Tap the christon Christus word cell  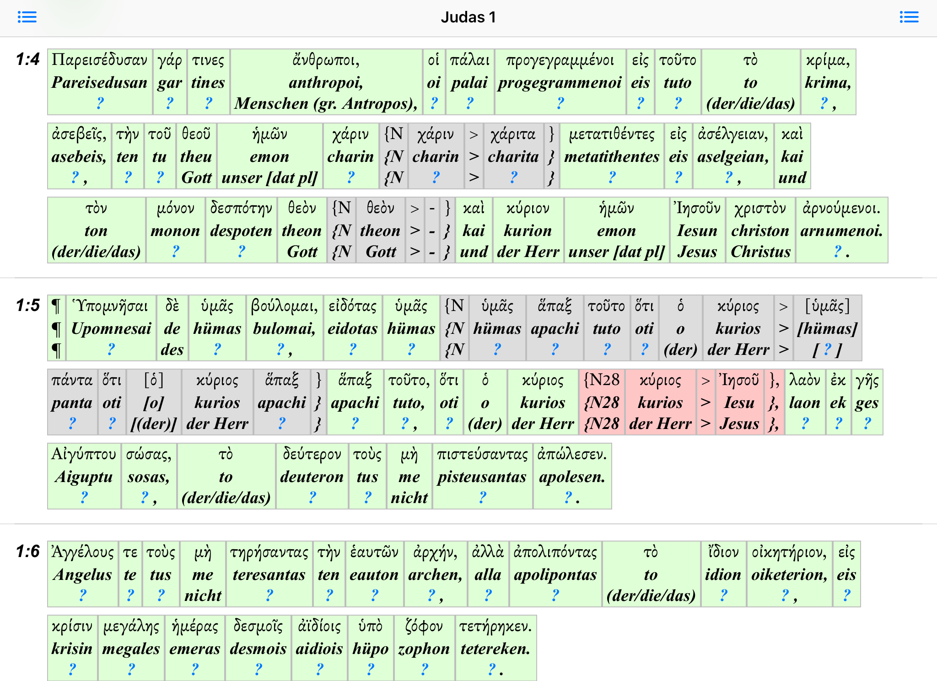tap(760, 230)
